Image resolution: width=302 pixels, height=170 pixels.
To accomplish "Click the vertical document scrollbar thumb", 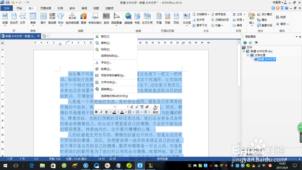I will (239, 65).
